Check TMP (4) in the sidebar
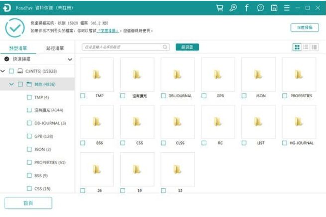 coord(29,97)
